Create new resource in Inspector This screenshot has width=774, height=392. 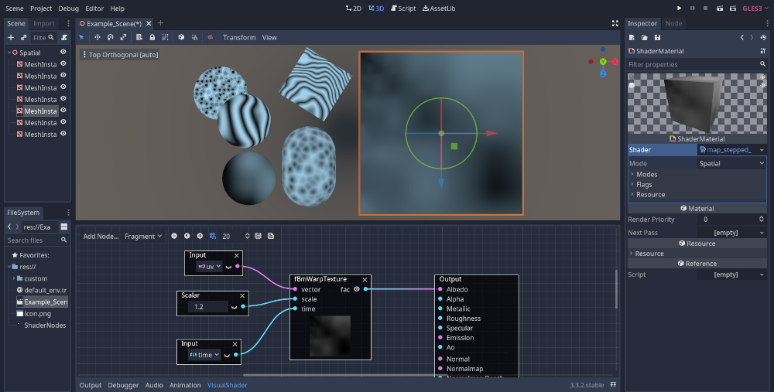[x=632, y=37]
